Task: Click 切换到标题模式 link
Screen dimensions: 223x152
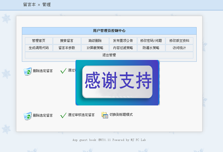Action: click(121, 115)
